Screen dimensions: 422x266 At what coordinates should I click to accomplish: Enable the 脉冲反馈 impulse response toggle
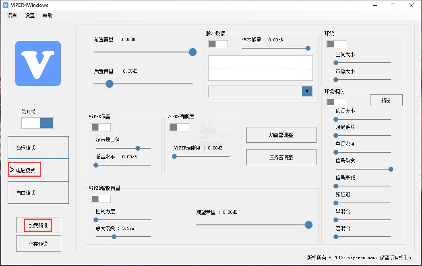[x=217, y=44]
